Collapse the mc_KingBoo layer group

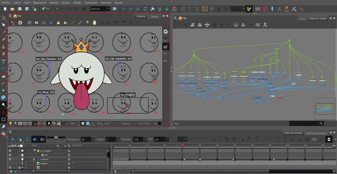pyautogui.click(x=35, y=150)
